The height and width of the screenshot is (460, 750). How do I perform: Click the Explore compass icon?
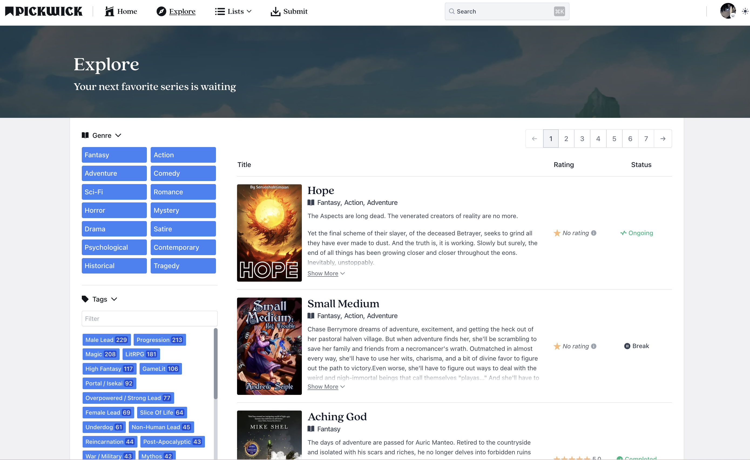(161, 11)
